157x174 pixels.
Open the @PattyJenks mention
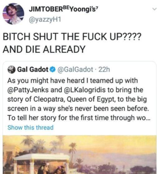28,90
